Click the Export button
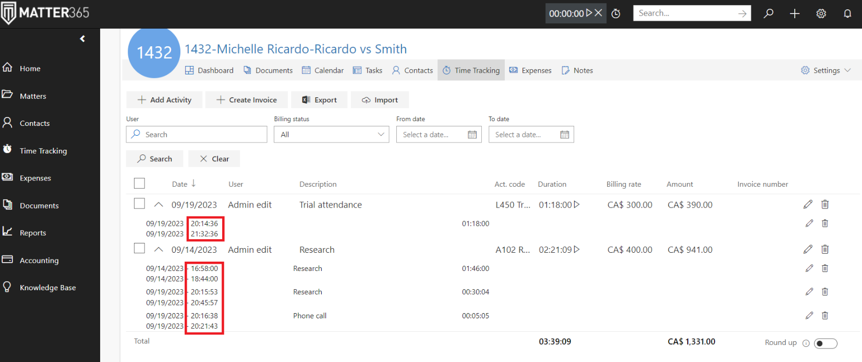This screenshot has width=862, height=362. click(x=319, y=100)
